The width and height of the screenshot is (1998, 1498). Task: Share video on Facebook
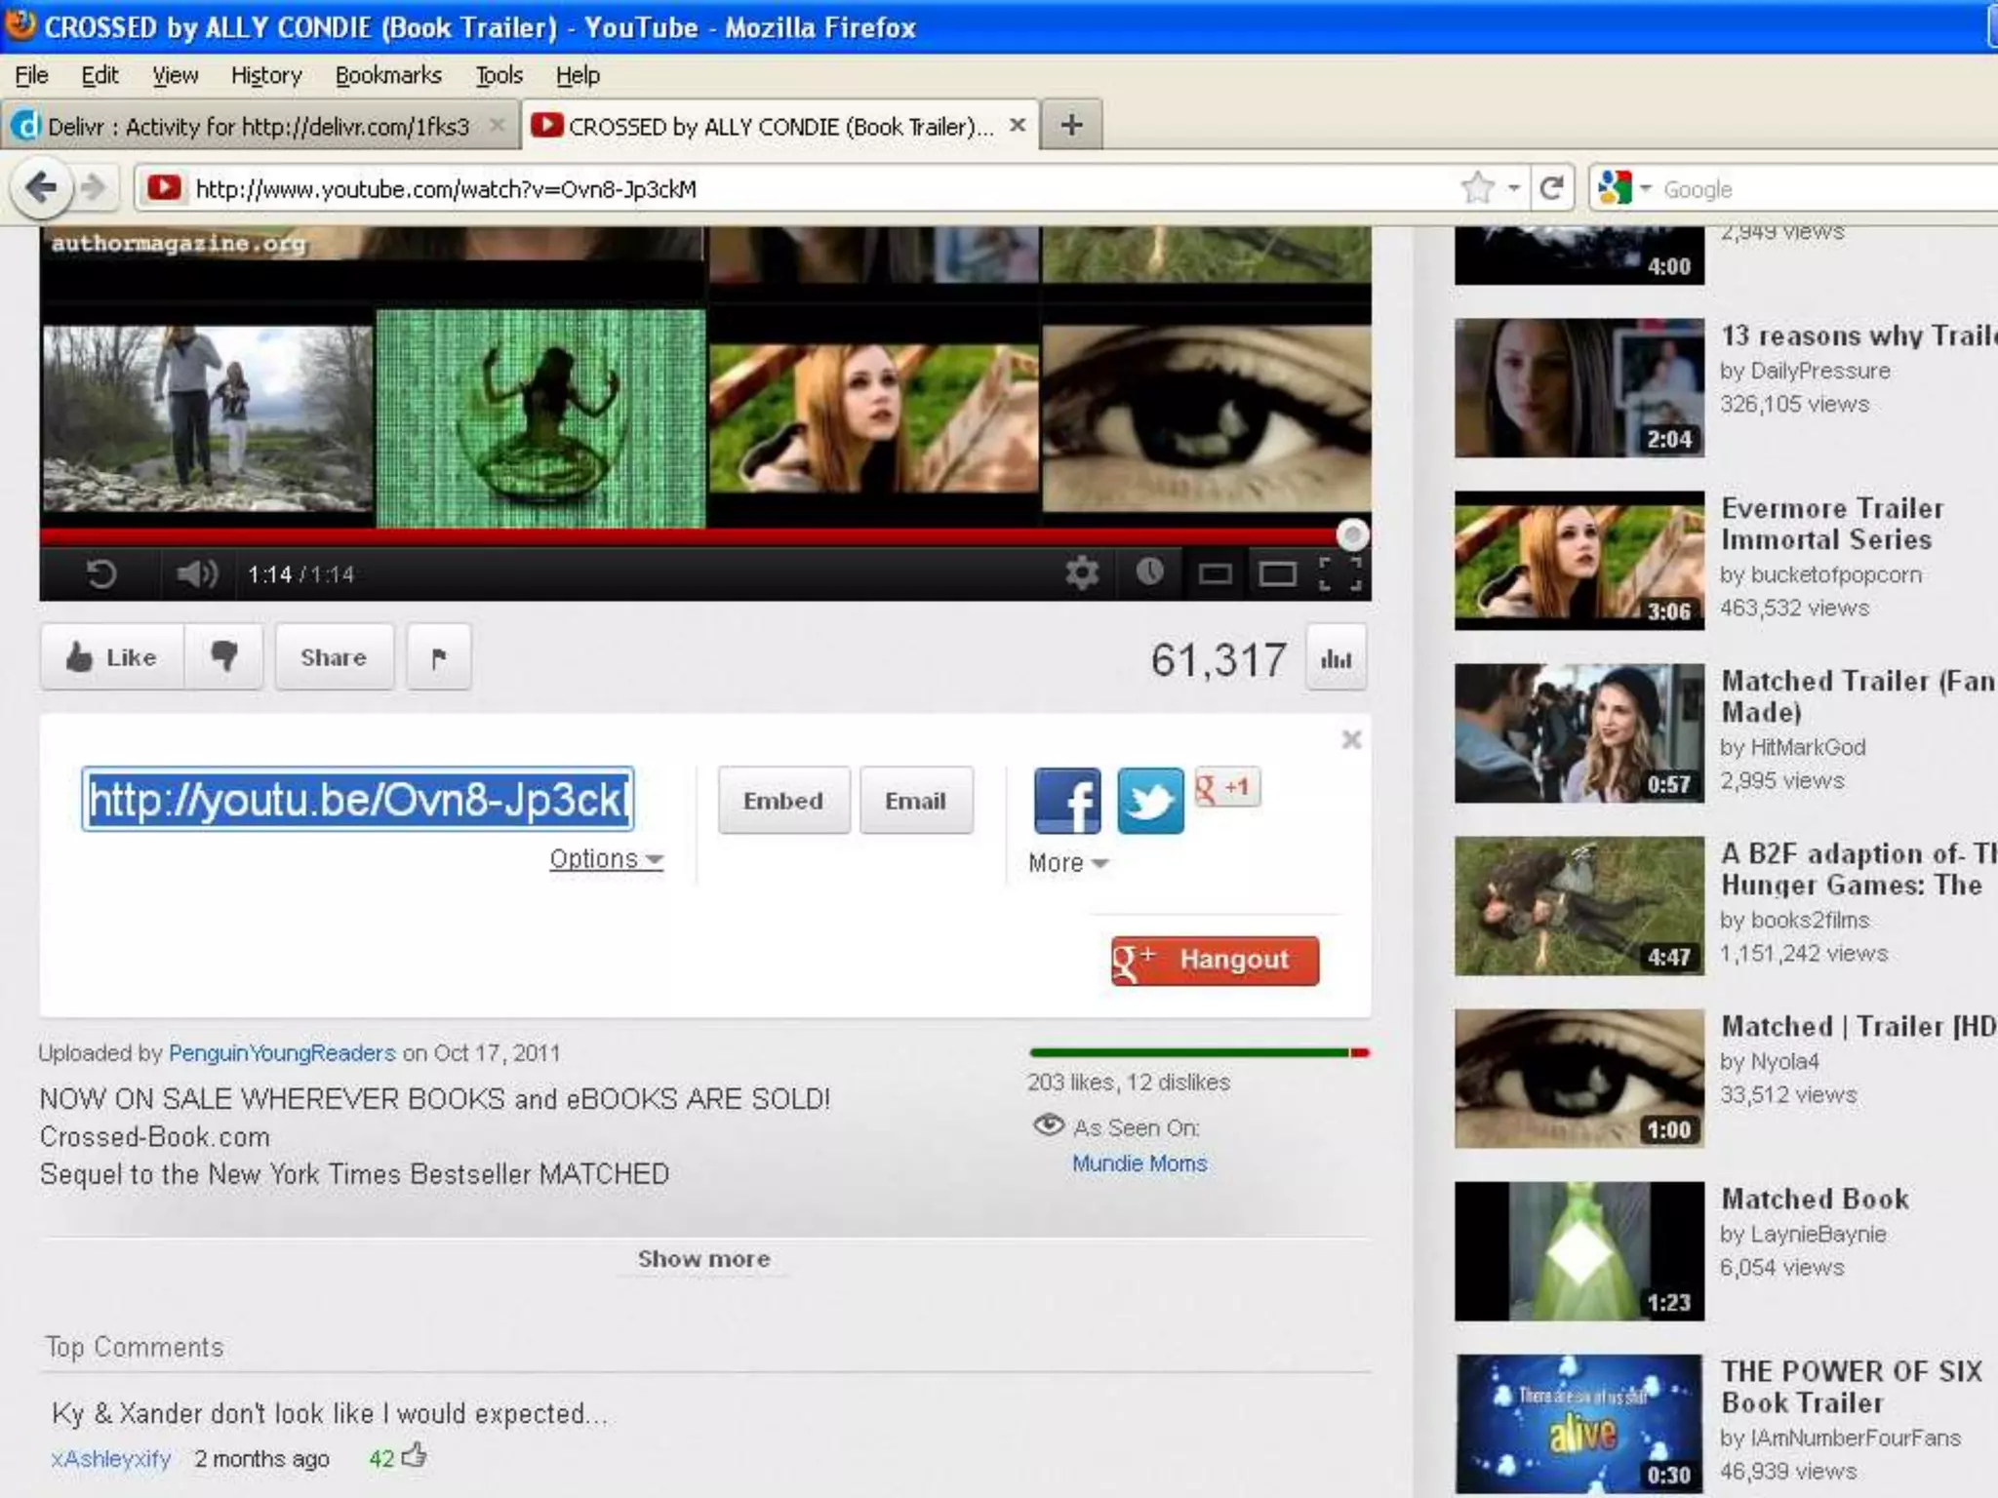(1066, 801)
